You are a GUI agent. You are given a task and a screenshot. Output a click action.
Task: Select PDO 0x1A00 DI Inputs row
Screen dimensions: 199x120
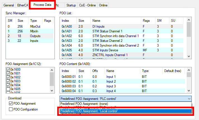(122, 27)
